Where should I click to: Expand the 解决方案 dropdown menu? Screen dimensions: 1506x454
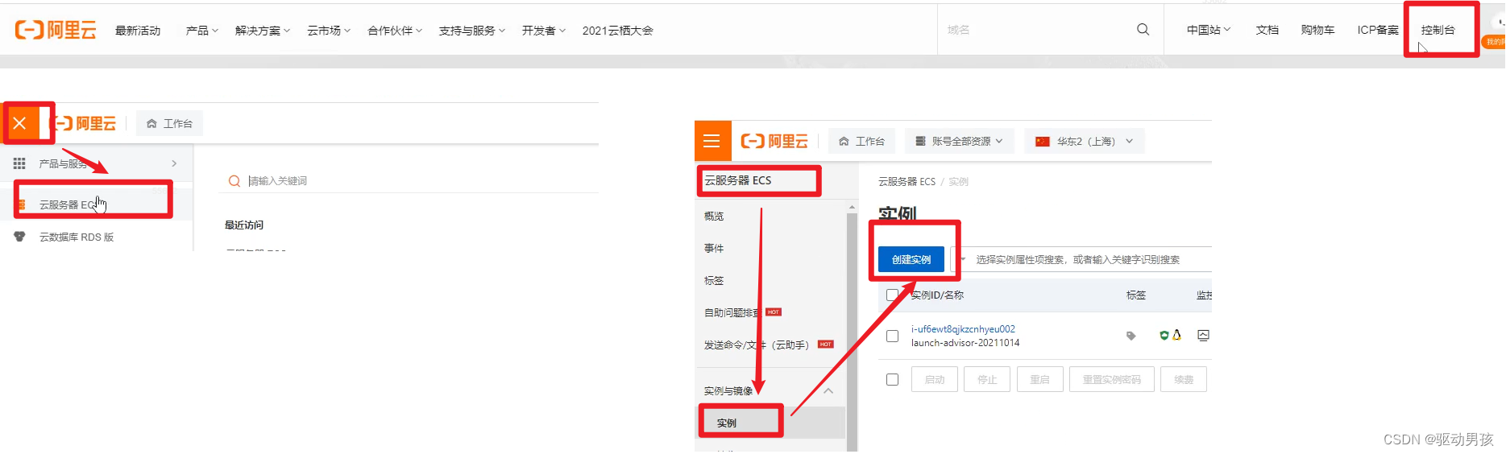tap(263, 31)
